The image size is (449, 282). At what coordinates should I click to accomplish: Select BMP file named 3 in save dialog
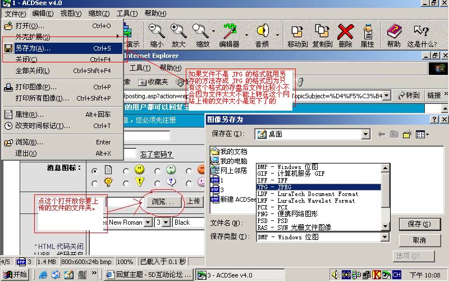coord(217,190)
